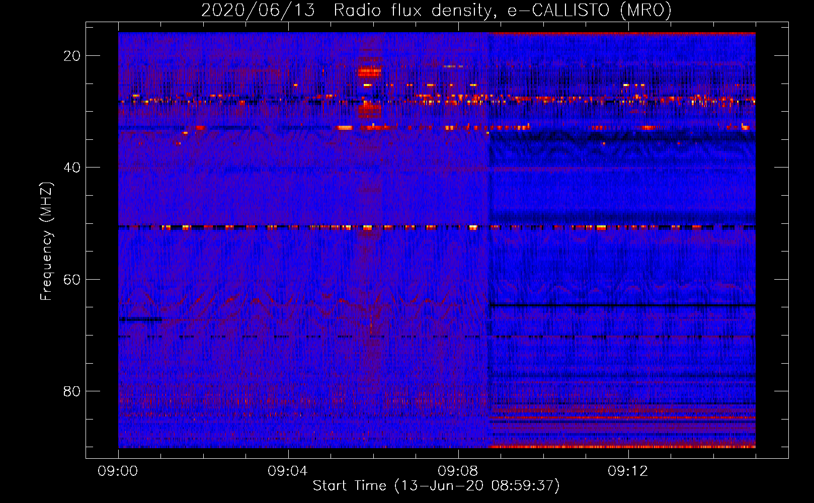This screenshot has height=503, width=814.
Task: Click the '80' frequency tick label
Action: (72, 391)
